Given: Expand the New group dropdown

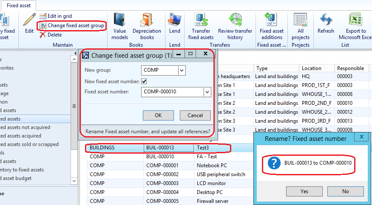Looking at the screenshot, I should pyautogui.click(x=182, y=70).
